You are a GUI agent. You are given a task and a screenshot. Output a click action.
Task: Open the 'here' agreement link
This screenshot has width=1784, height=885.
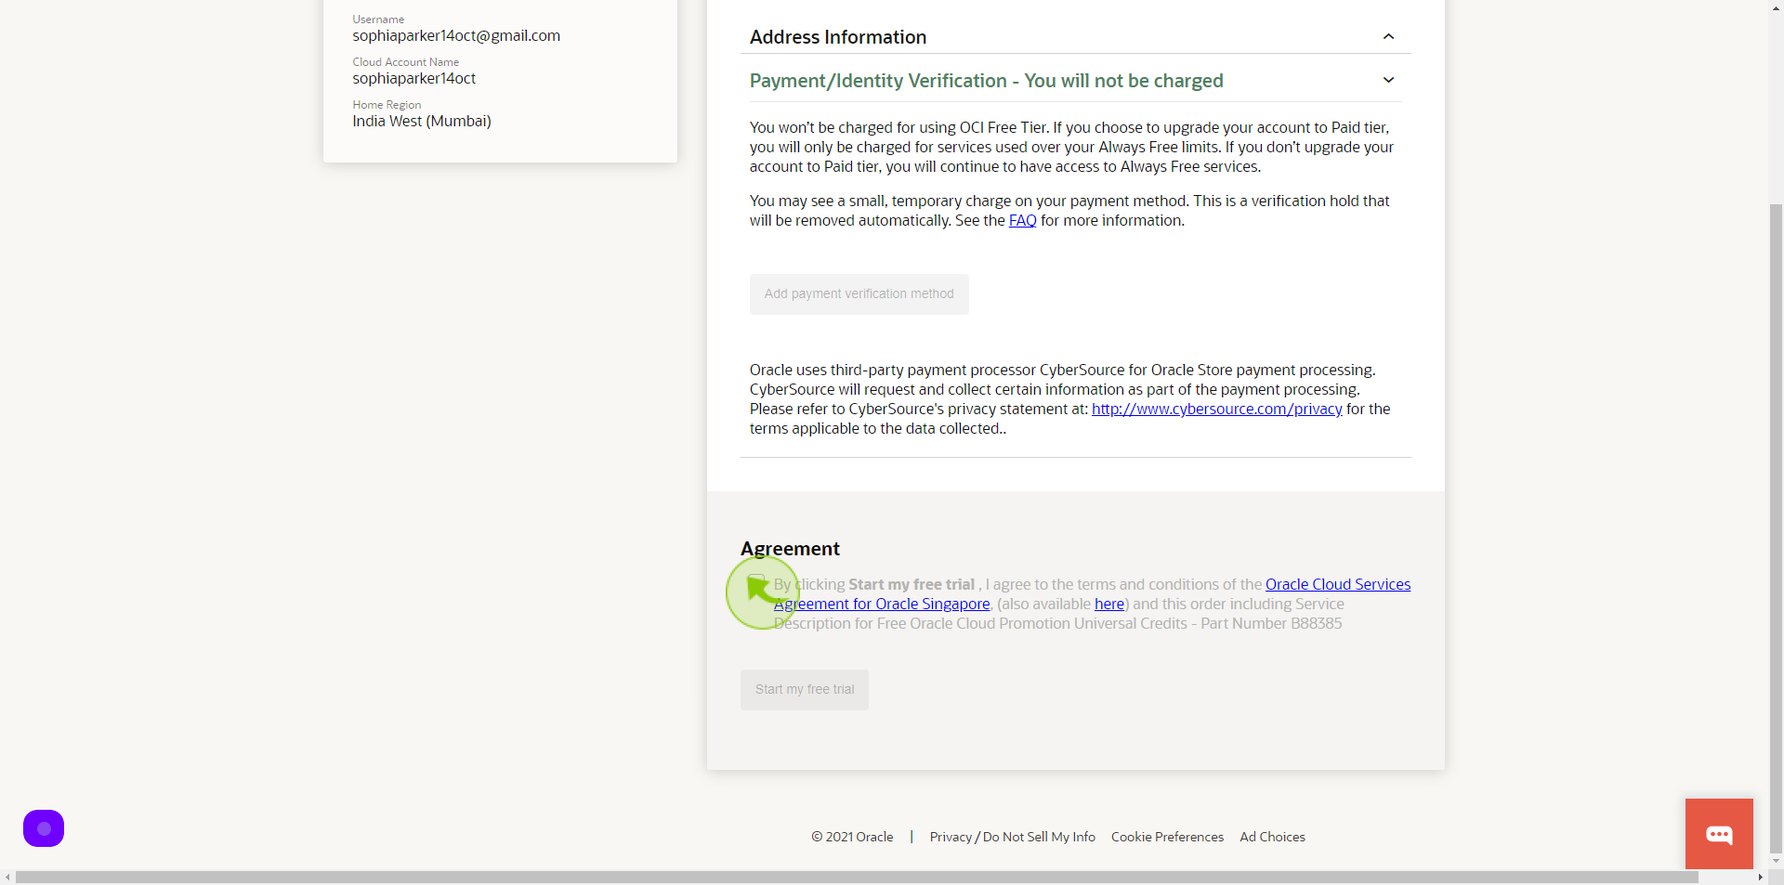pos(1109,604)
